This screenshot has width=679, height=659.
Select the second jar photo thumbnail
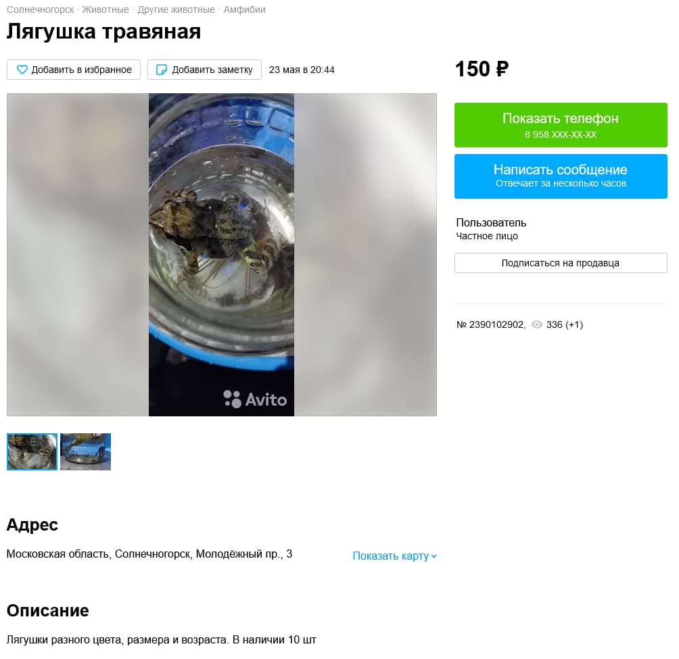point(86,451)
